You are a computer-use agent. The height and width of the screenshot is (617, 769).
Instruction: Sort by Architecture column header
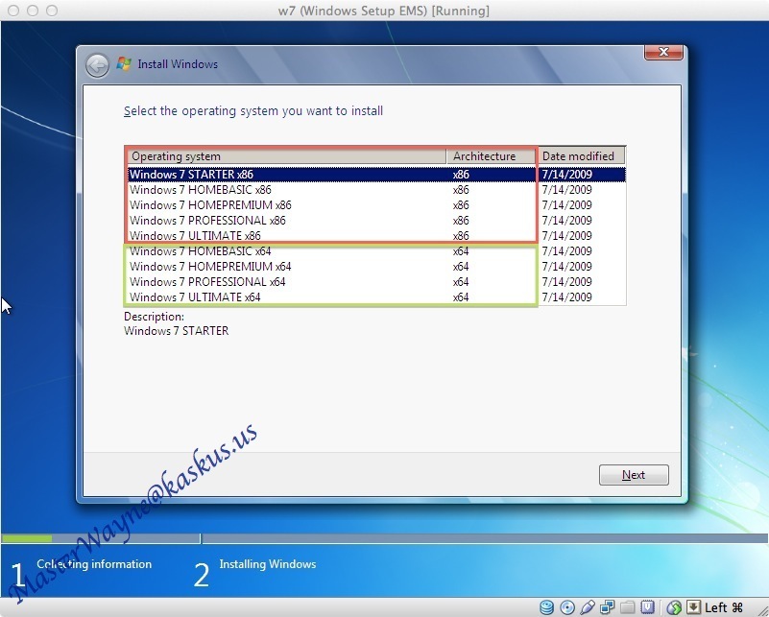tap(490, 156)
